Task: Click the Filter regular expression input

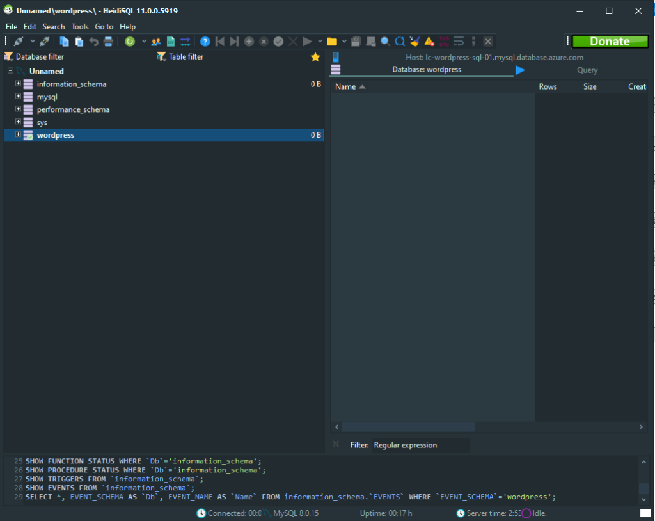Action: pyautogui.click(x=421, y=445)
